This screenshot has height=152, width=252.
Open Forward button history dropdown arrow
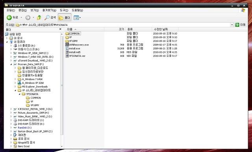coord(33,17)
